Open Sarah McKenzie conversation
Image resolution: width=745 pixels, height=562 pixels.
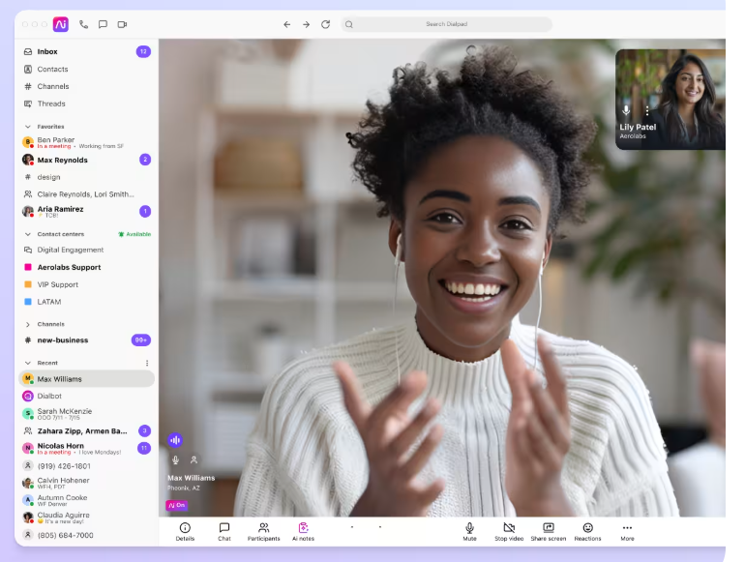(87, 413)
